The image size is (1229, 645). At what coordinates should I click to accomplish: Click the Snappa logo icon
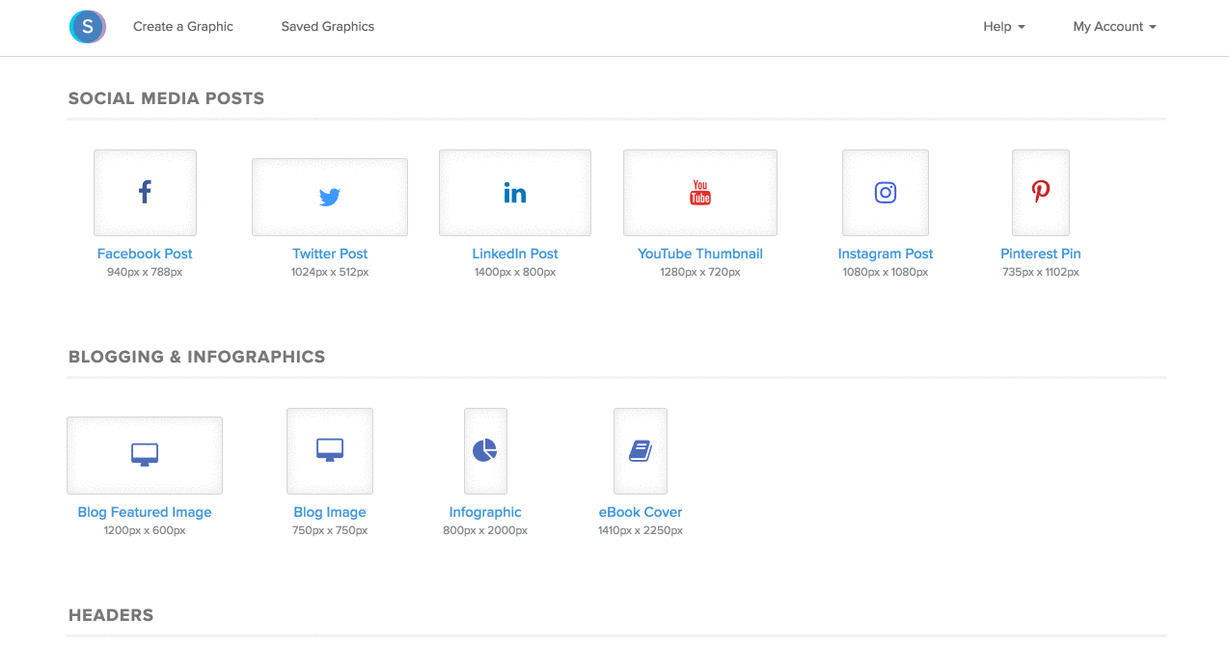(x=88, y=27)
